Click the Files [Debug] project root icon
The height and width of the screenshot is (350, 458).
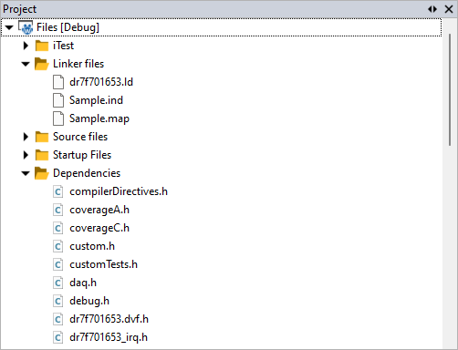[26, 27]
